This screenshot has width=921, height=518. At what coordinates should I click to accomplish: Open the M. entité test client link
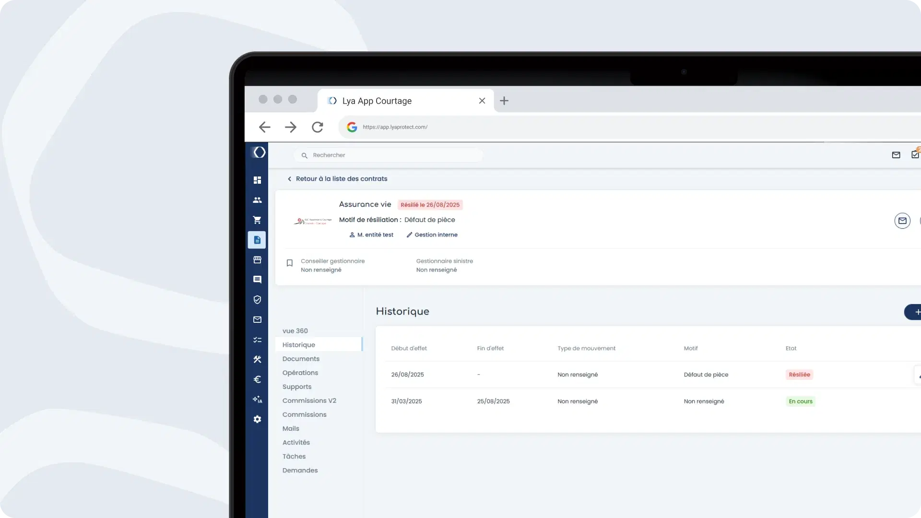click(371, 235)
